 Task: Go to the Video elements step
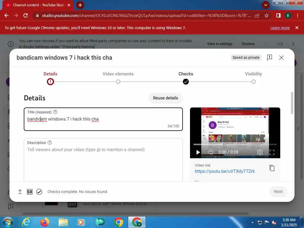point(118,74)
